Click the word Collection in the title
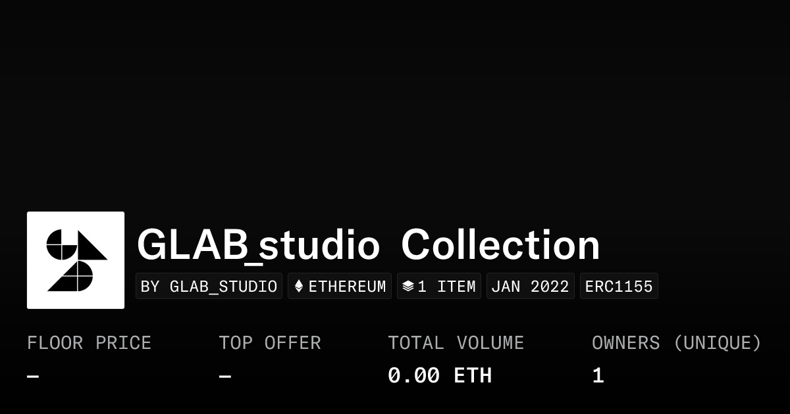This screenshot has height=414, width=790. tap(500, 245)
